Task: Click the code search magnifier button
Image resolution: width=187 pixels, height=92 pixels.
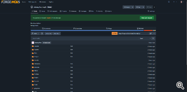Action: point(153,38)
